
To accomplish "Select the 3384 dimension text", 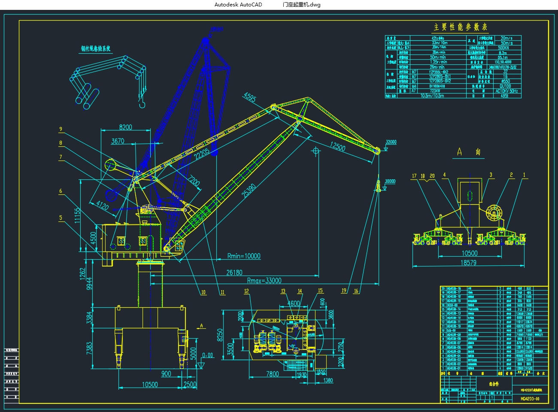I will (89, 318).
